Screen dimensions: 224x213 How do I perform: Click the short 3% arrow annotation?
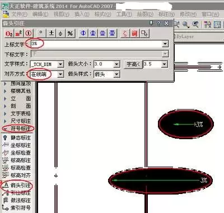click(x=188, y=124)
